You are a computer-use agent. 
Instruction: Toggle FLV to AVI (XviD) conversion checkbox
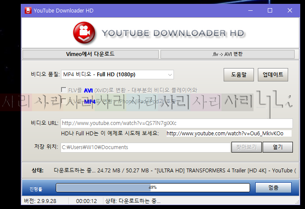click(x=64, y=90)
